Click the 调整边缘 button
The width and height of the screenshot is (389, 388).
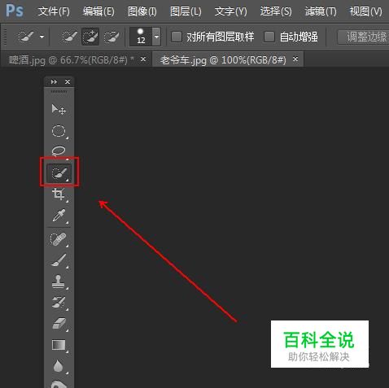[x=364, y=37]
